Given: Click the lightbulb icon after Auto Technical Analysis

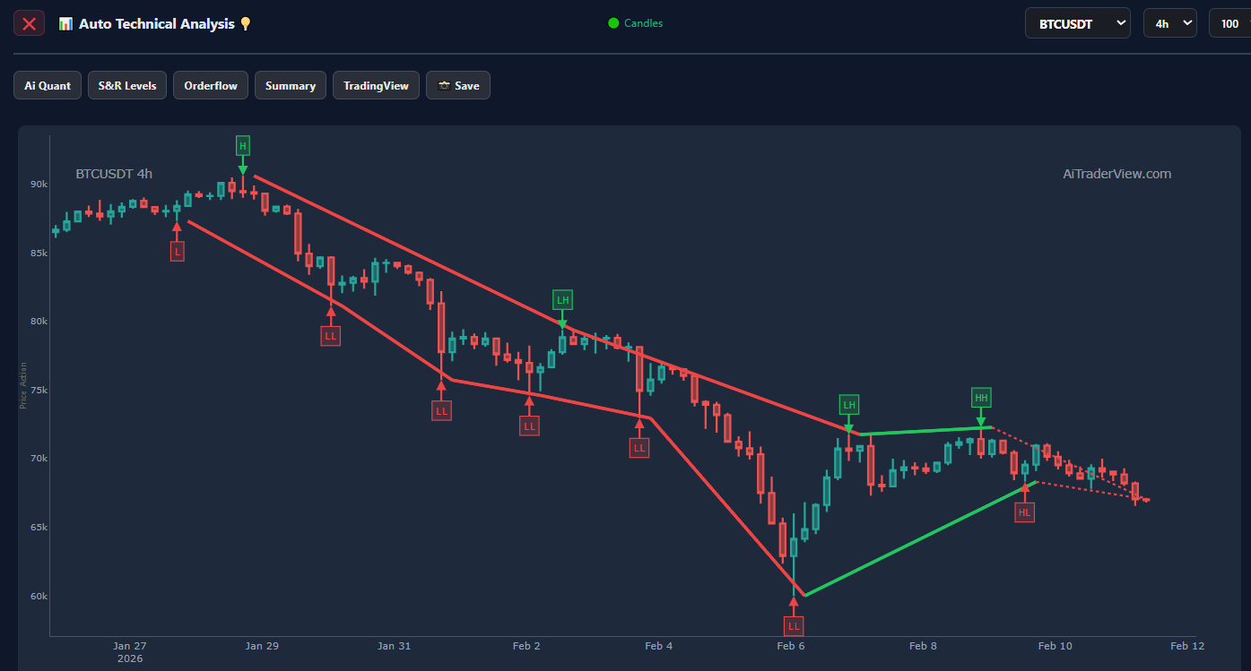Looking at the screenshot, I should pyautogui.click(x=246, y=24).
